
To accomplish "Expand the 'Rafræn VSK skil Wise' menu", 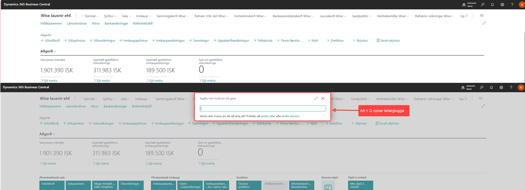I will [211, 16].
